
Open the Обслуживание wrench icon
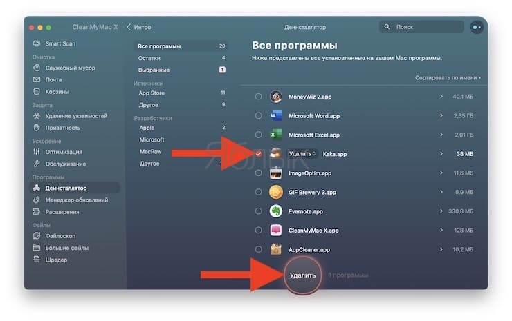(37, 164)
